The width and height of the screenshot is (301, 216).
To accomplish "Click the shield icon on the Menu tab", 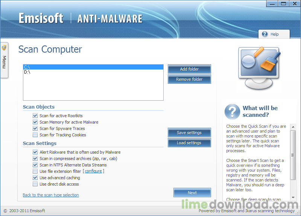I will click(4, 48).
